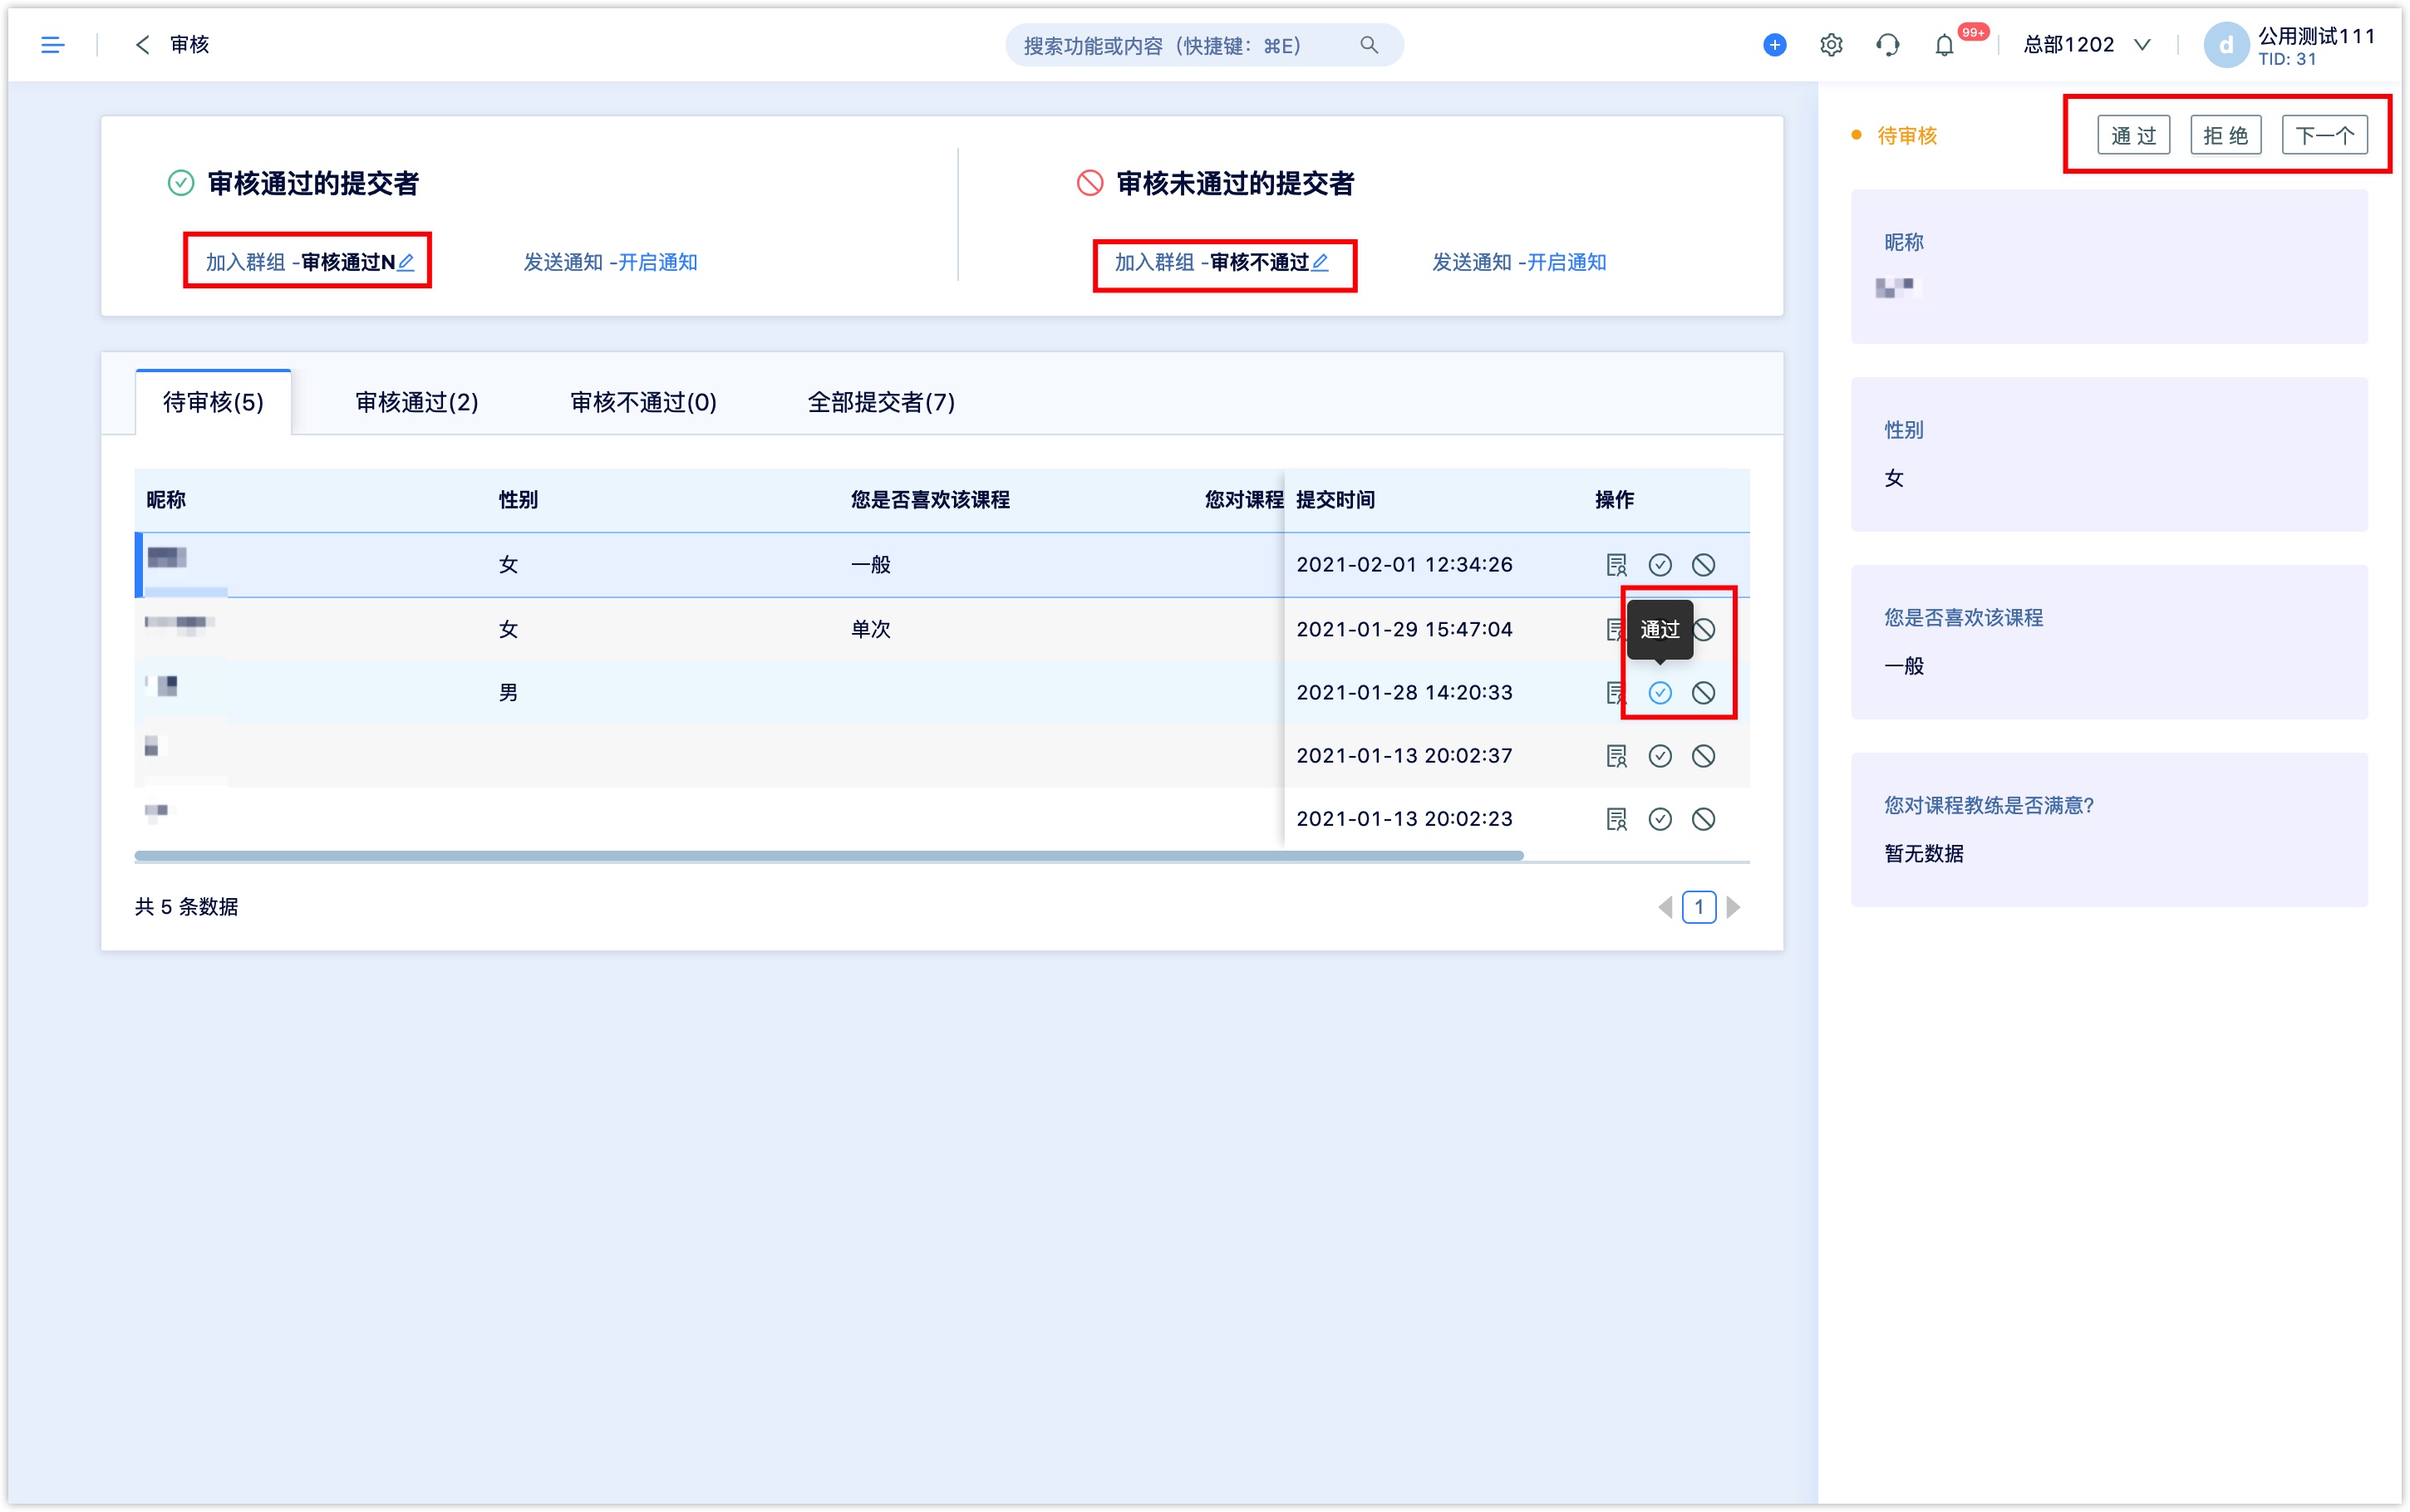
Task: Click the global search input field
Action: pyautogui.click(x=1204, y=45)
